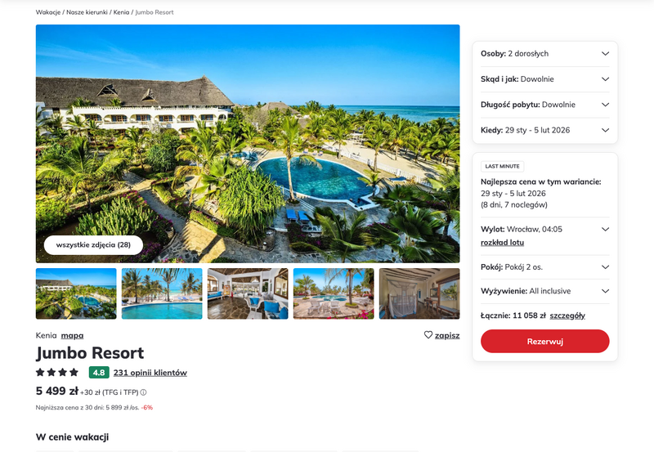Open the Wyżywienie All inclusive dropdown
The height and width of the screenshot is (452, 654).
[x=544, y=291]
